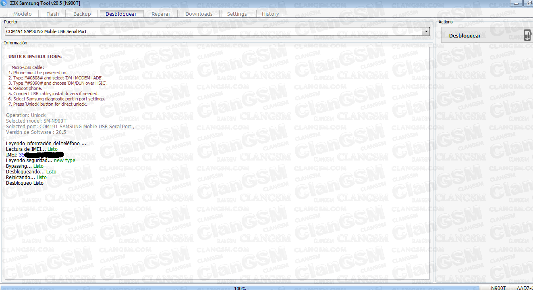Click step 3 '*#9090#' instruction line
Viewport: 533px width, 290px height.
(x=58, y=83)
